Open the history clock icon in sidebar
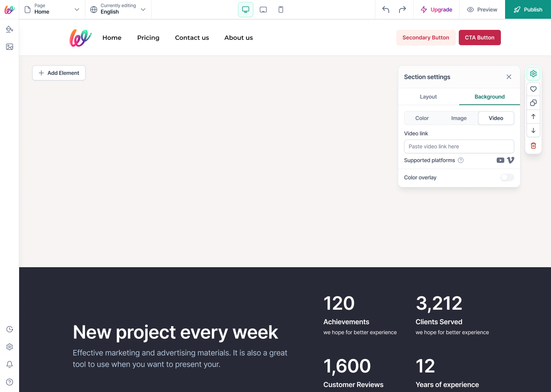Viewport: 551px width, 392px height. [x=10, y=329]
